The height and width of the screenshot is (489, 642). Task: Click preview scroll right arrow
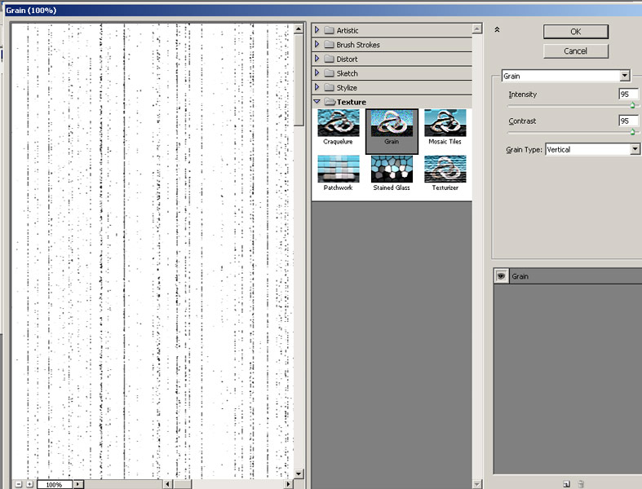coord(289,484)
